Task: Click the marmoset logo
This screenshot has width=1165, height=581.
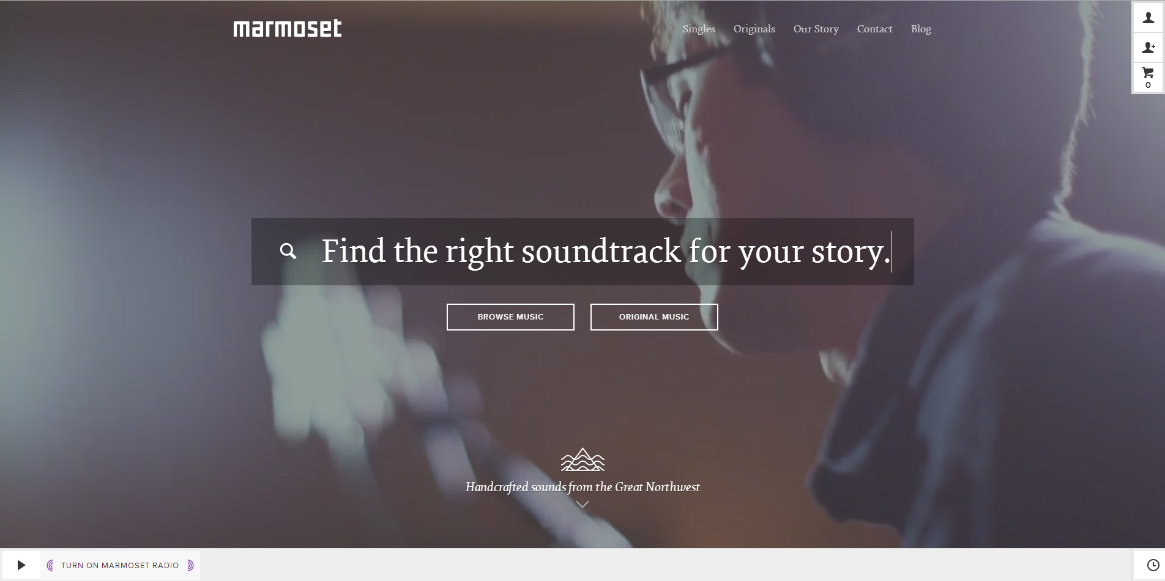Action: tap(288, 28)
